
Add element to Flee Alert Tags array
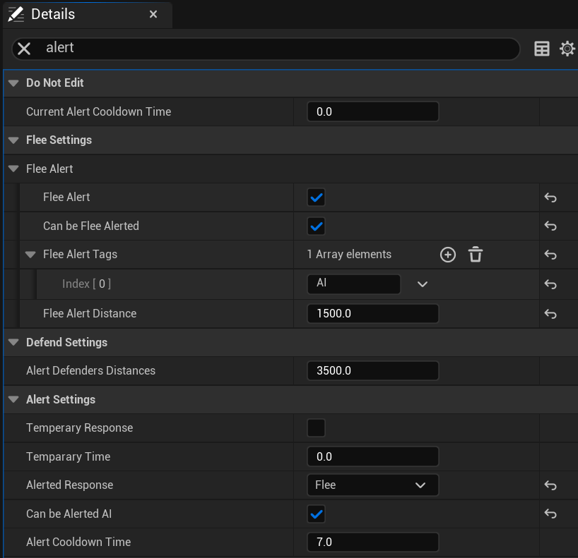[x=448, y=255]
